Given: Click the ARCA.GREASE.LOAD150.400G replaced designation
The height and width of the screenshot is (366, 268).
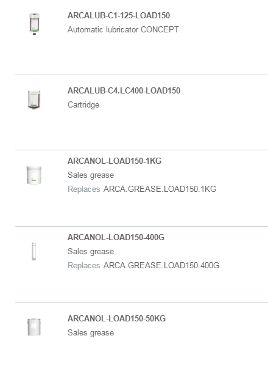Looking at the screenshot, I should 161,265.
